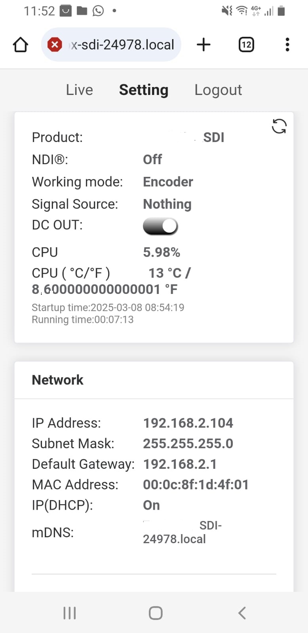Viewport: 308px width, 633px height.
Task: Tap the IP address 192.168.2.104
Action: point(188,423)
